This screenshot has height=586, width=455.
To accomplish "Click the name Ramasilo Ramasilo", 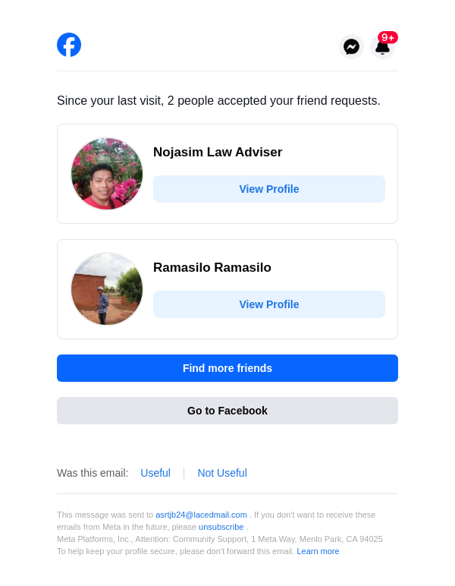I will pos(212,268).
